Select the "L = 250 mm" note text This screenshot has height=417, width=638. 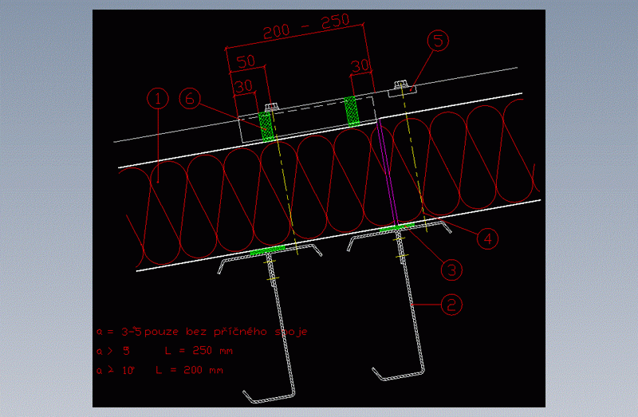[198, 350]
